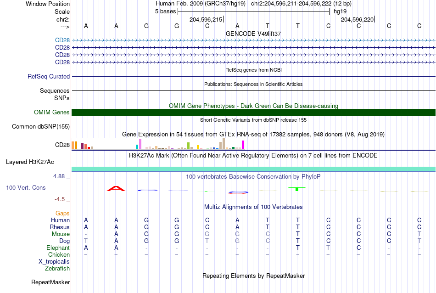
Task: Click the dark green OMIM gene bar
Action: coord(253,112)
